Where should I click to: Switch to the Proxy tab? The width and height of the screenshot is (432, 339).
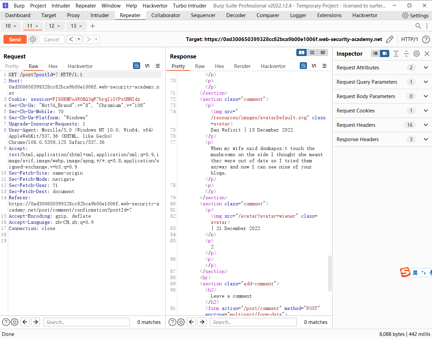(x=73, y=15)
